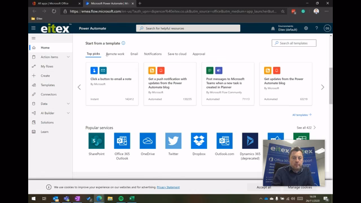The image size is (361, 203).
Task: Open the app launcher waffle icon
Action: point(33,28)
